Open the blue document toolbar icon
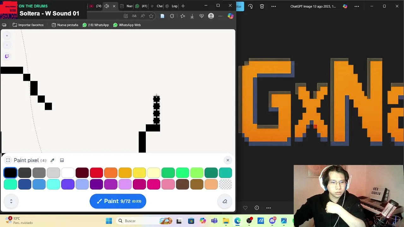Screen dimensions: 404x227 (162, 16)
